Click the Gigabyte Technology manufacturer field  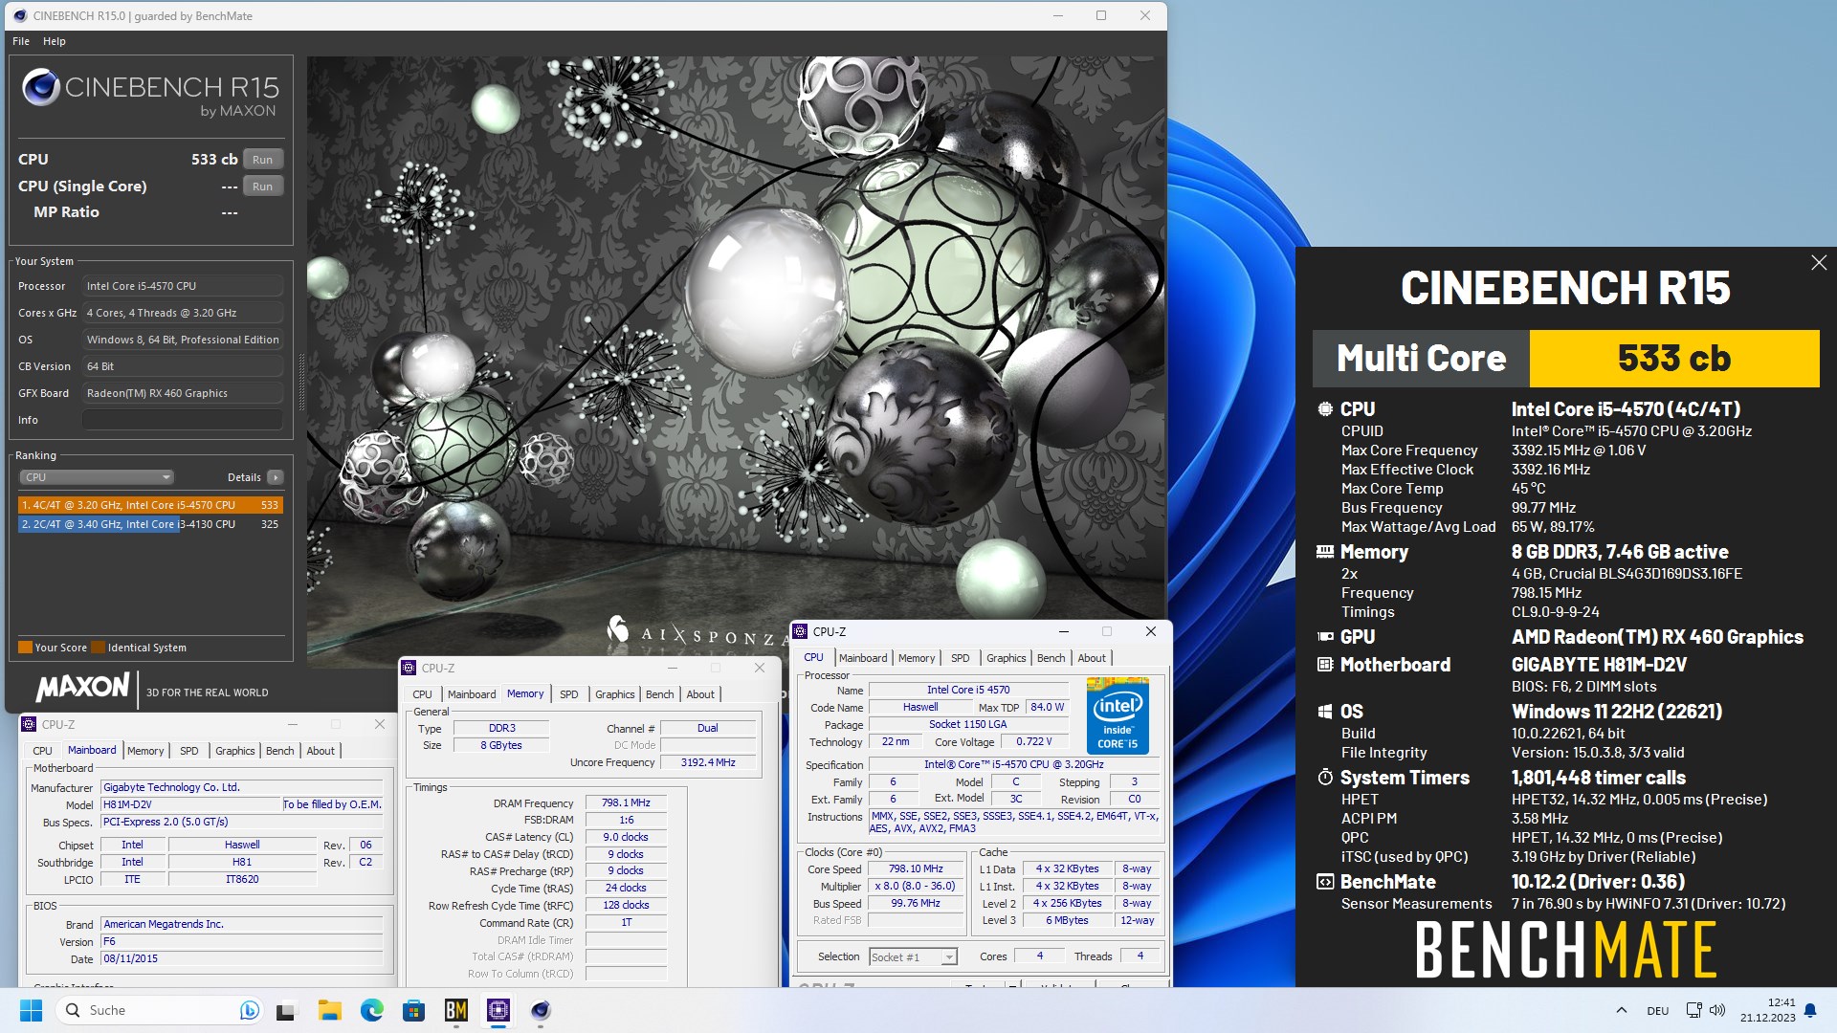[242, 787]
